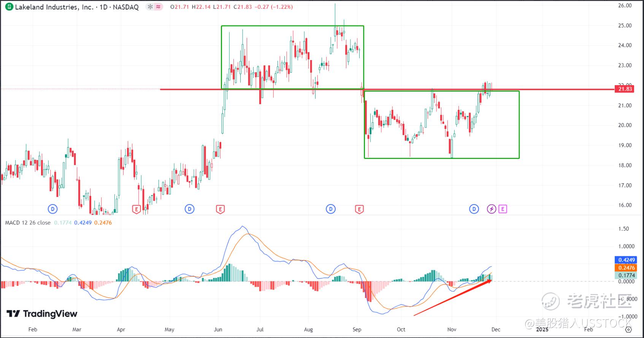Click the blue 0.4249 MACD axis label
The width and height of the screenshot is (644, 338).
(x=625, y=260)
